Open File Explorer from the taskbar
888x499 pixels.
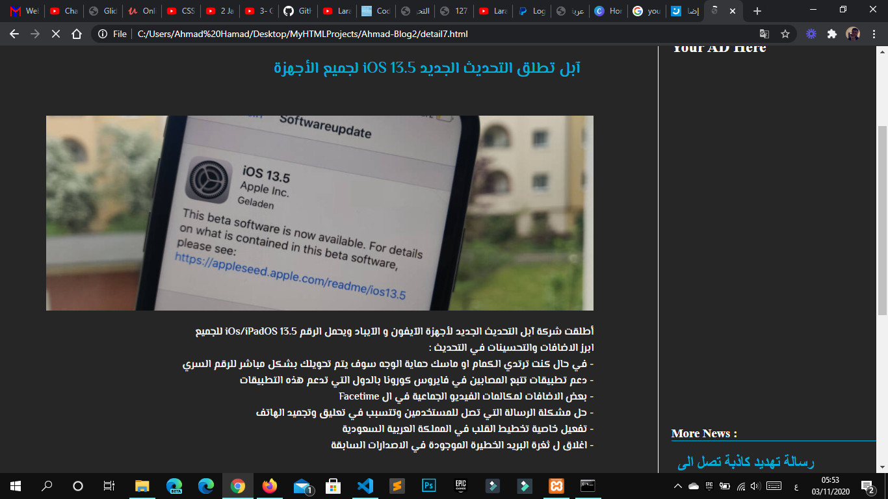pos(142,486)
